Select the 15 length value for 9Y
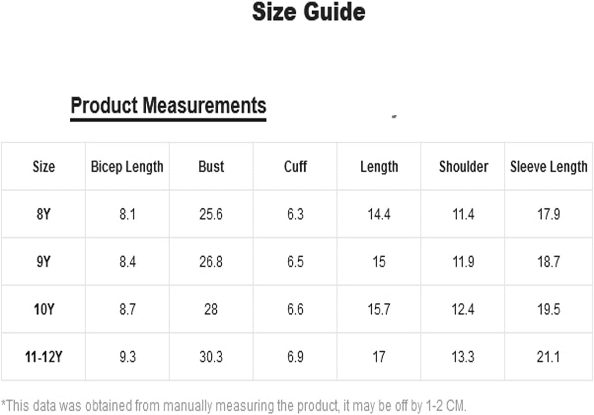Image resolution: width=594 pixels, height=415 pixels. click(379, 262)
